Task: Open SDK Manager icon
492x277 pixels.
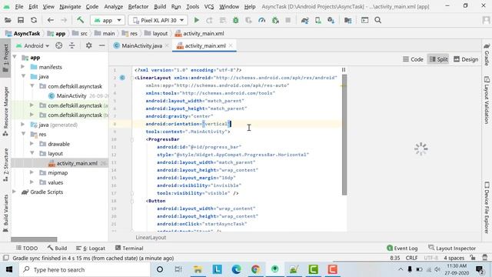Action: (x=331, y=20)
